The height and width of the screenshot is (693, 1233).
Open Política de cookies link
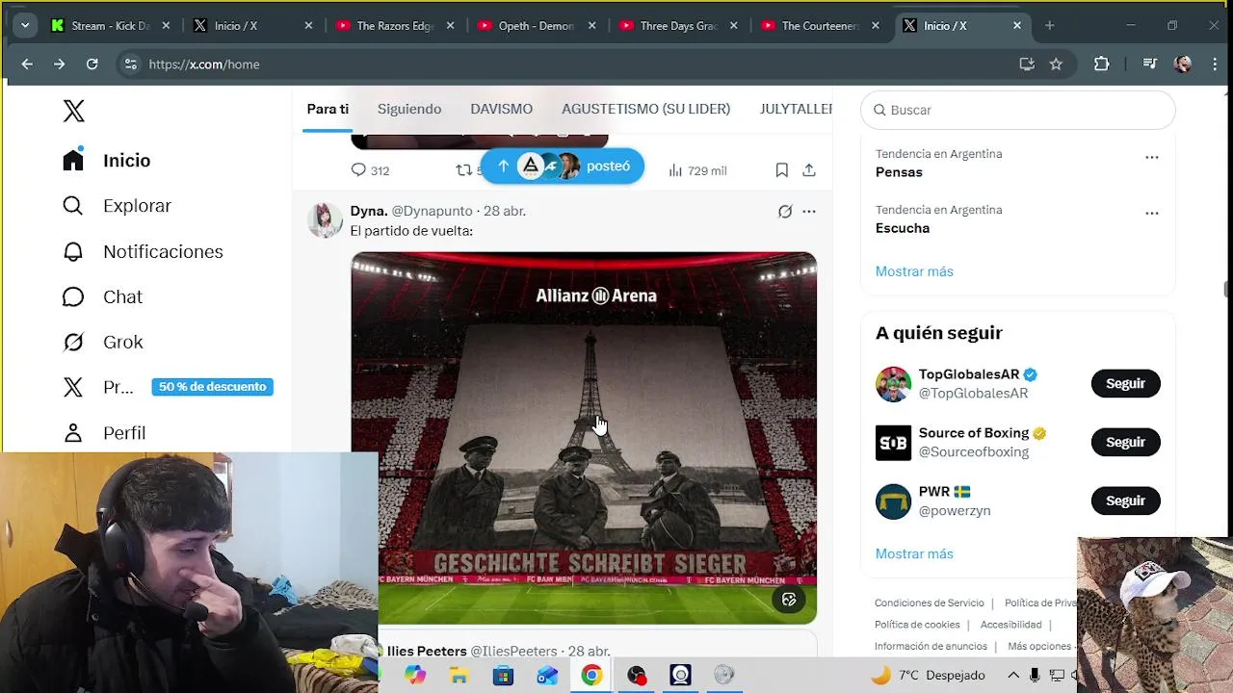coord(917,625)
